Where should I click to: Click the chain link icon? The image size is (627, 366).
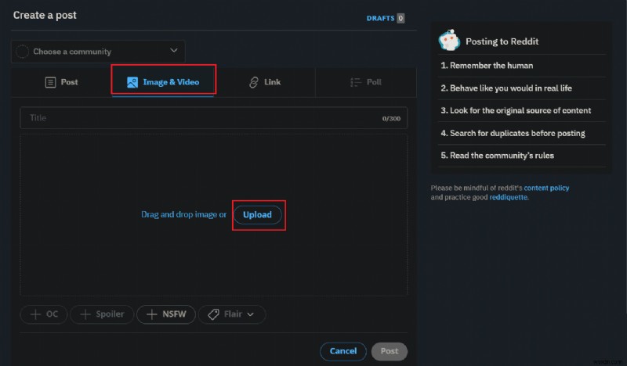click(253, 82)
